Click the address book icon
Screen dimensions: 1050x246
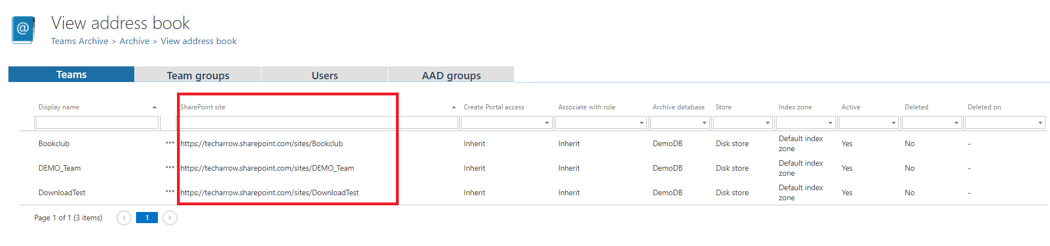click(x=23, y=30)
